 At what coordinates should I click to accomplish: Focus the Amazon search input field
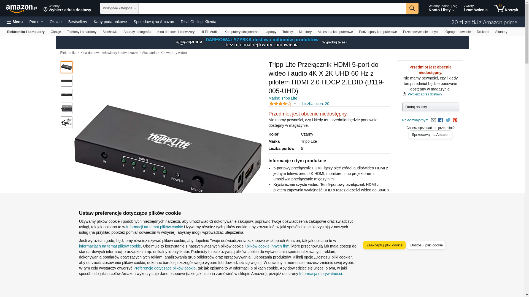(x=272, y=8)
